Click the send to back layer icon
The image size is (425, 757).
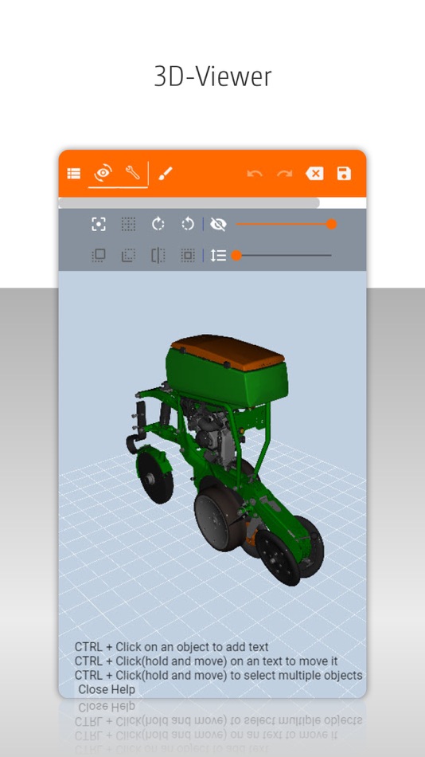point(128,255)
